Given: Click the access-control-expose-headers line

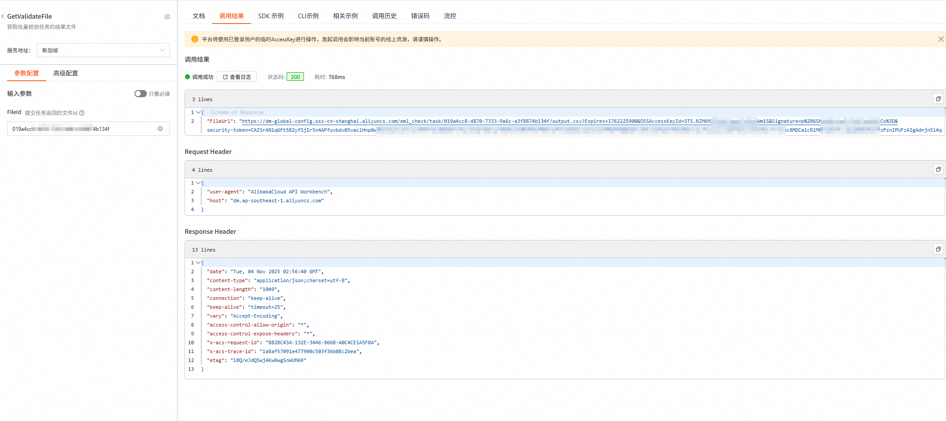Looking at the screenshot, I should pyautogui.click(x=261, y=334).
